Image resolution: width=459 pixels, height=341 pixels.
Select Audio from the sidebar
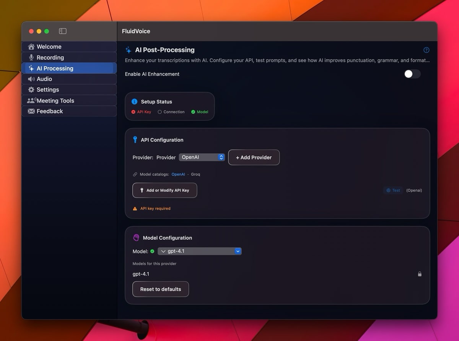click(x=44, y=79)
